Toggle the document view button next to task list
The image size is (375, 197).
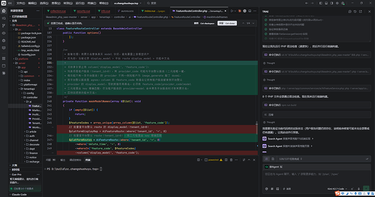273,159
